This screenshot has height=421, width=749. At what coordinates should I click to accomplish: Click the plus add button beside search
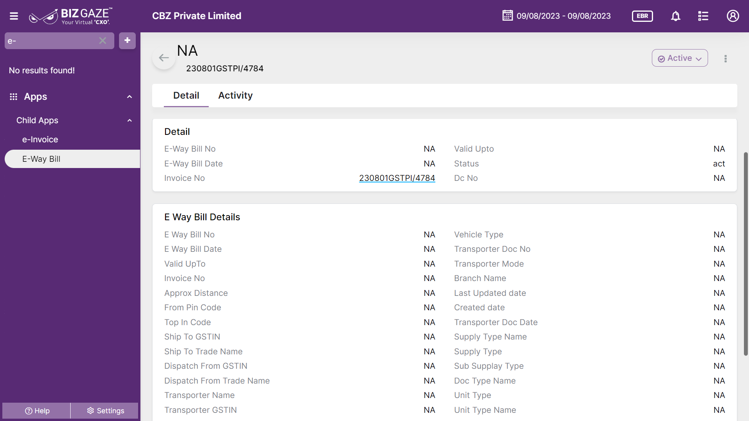tap(127, 41)
